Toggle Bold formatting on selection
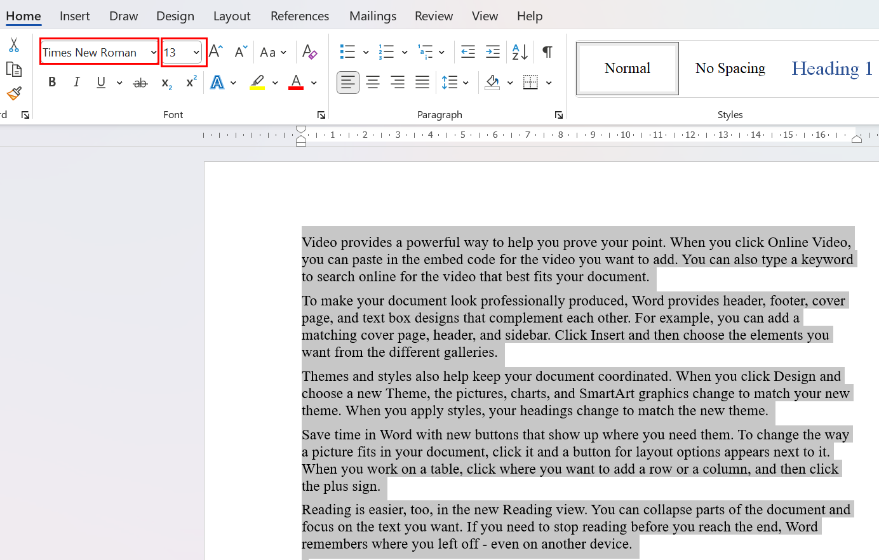 pyautogui.click(x=52, y=83)
